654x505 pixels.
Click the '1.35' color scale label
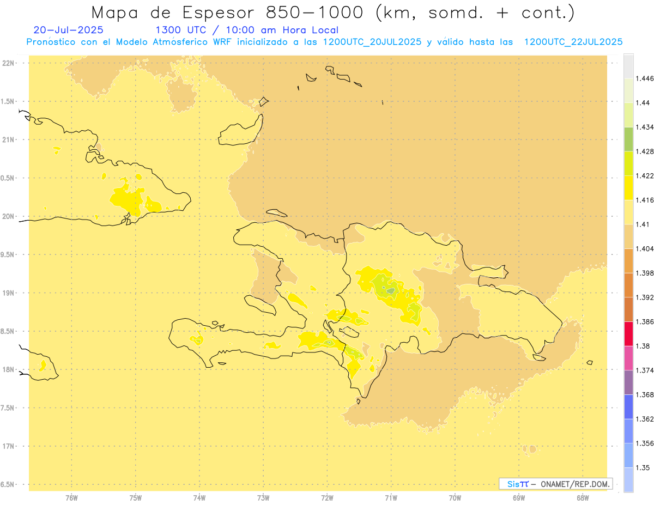click(x=644, y=467)
